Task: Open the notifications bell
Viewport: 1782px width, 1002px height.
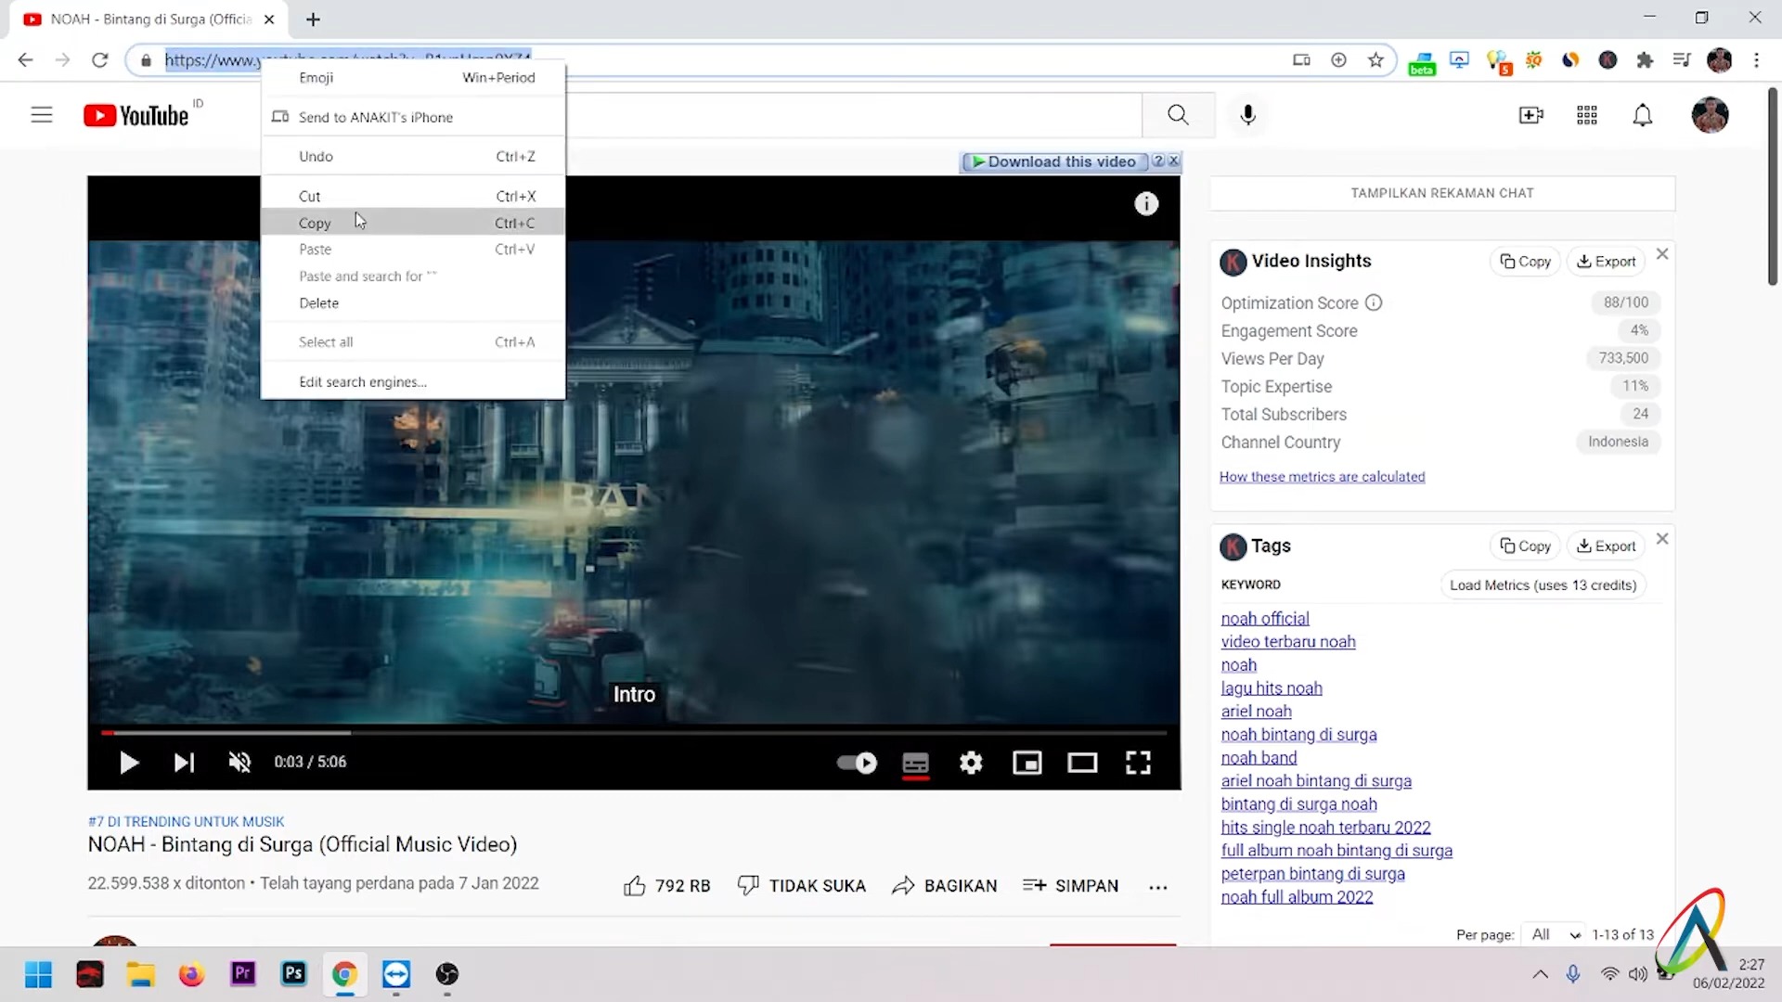Action: [1643, 115]
